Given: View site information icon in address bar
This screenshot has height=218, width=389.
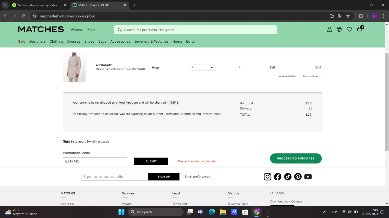Looking at the screenshot, I should 35,16.
